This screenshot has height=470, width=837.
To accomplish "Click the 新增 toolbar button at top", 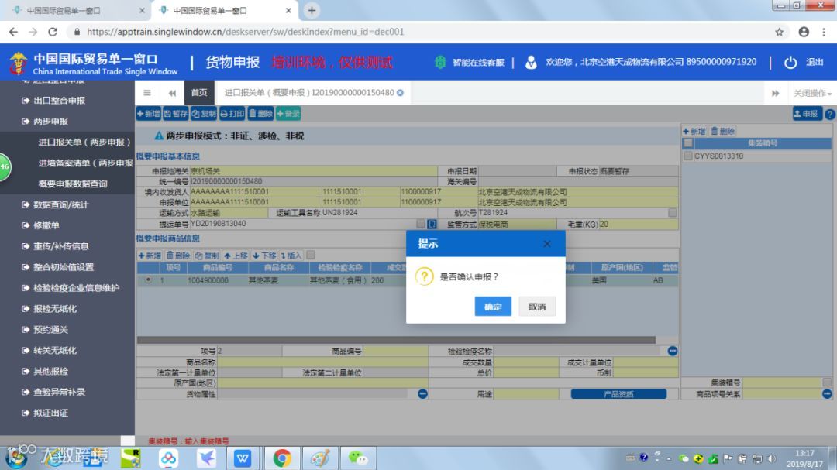I will [x=149, y=114].
